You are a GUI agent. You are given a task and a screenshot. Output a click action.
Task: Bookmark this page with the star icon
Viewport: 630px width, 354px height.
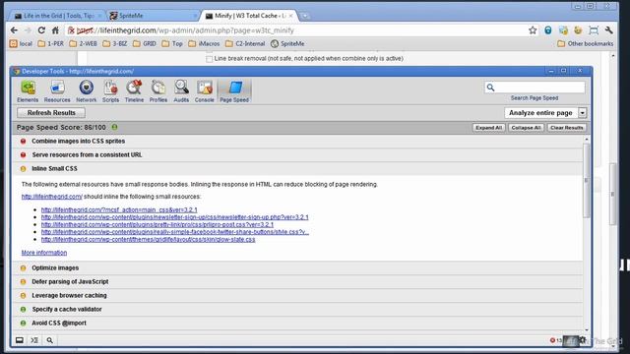click(x=533, y=30)
